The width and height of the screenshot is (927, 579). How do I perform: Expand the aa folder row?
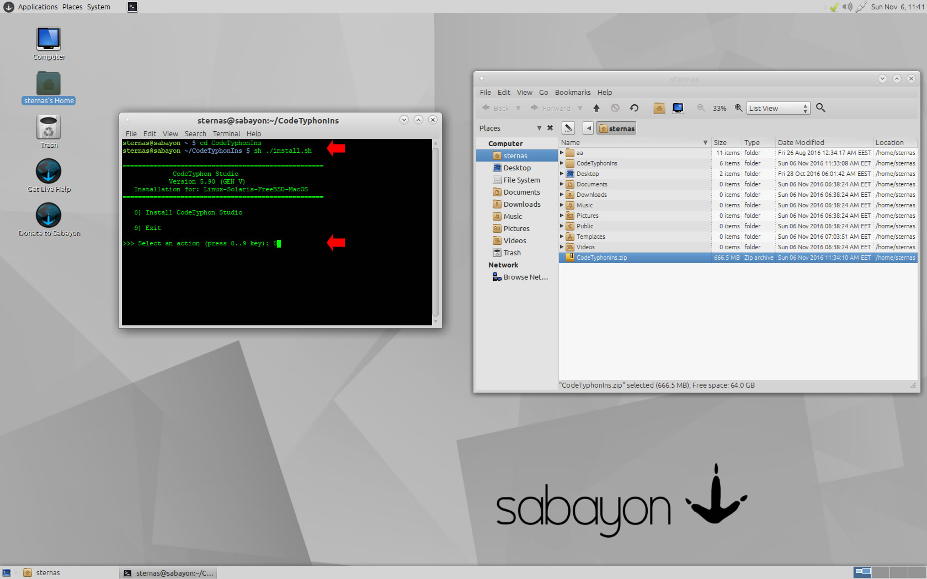click(562, 153)
